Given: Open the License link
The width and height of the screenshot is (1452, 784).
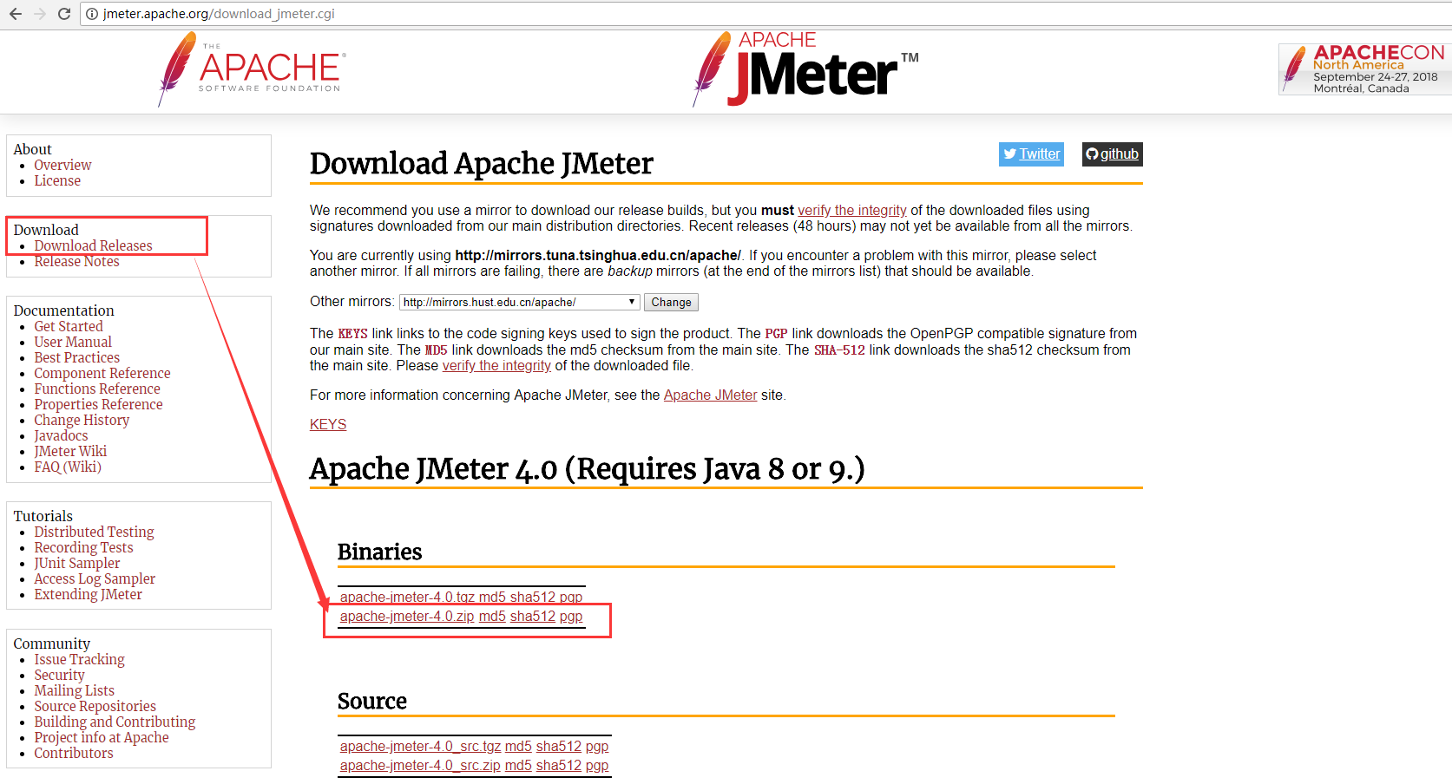Looking at the screenshot, I should 57,180.
